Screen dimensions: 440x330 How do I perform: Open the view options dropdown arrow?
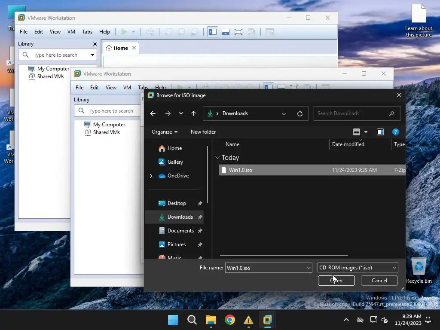click(366, 132)
